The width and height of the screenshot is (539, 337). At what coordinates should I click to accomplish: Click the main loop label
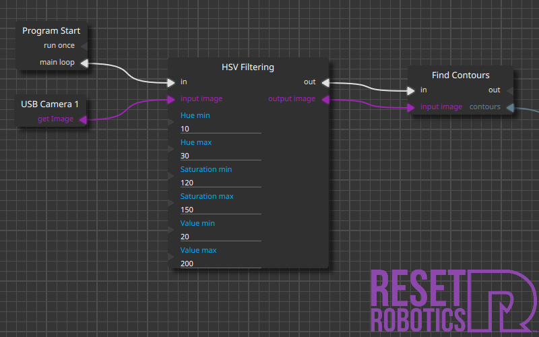point(57,62)
